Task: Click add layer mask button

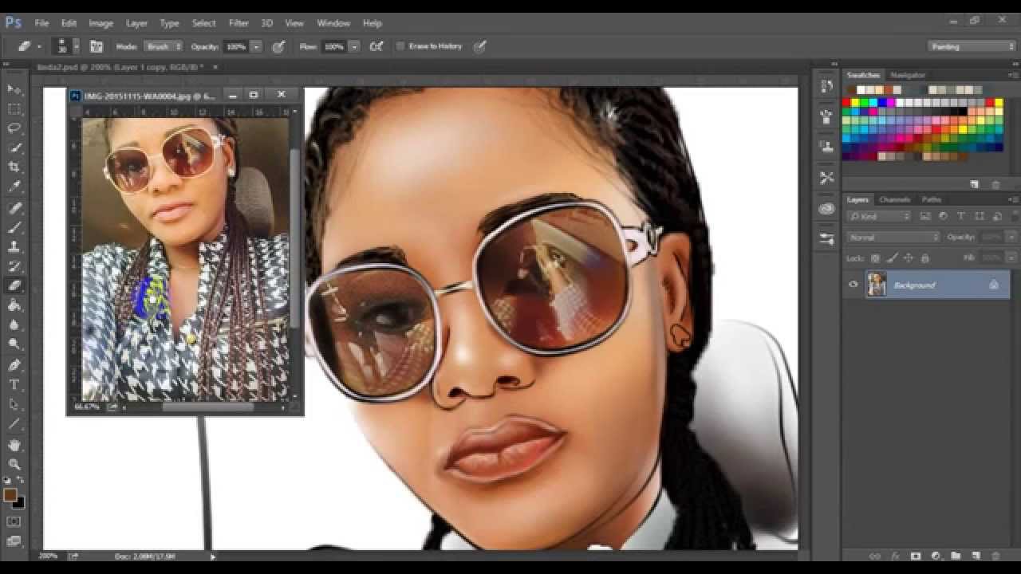Action: coord(915,556)
